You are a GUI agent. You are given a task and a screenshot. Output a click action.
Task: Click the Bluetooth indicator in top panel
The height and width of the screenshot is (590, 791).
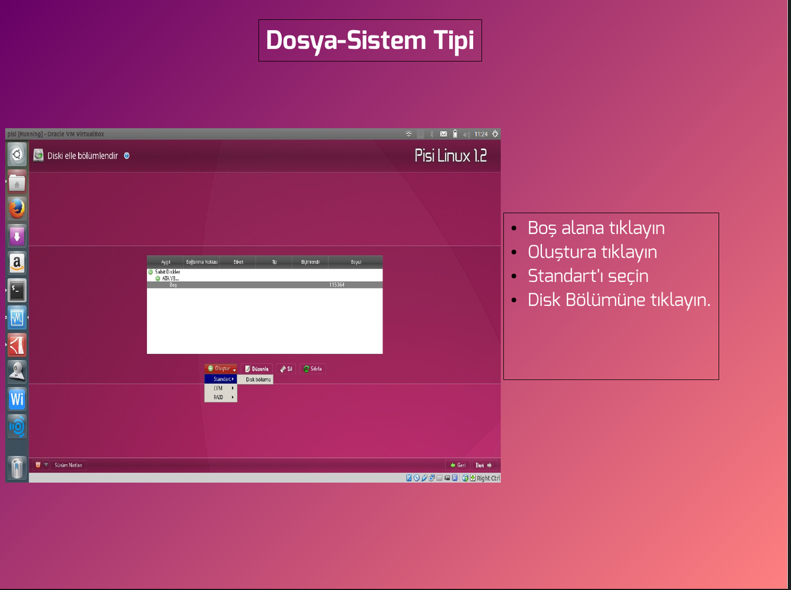point(432,134)
